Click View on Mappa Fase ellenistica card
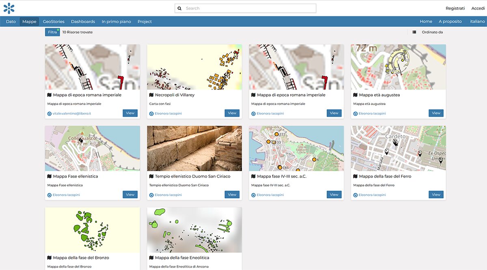The height and width of the screenshot is (270, 487). pos(130,195)
